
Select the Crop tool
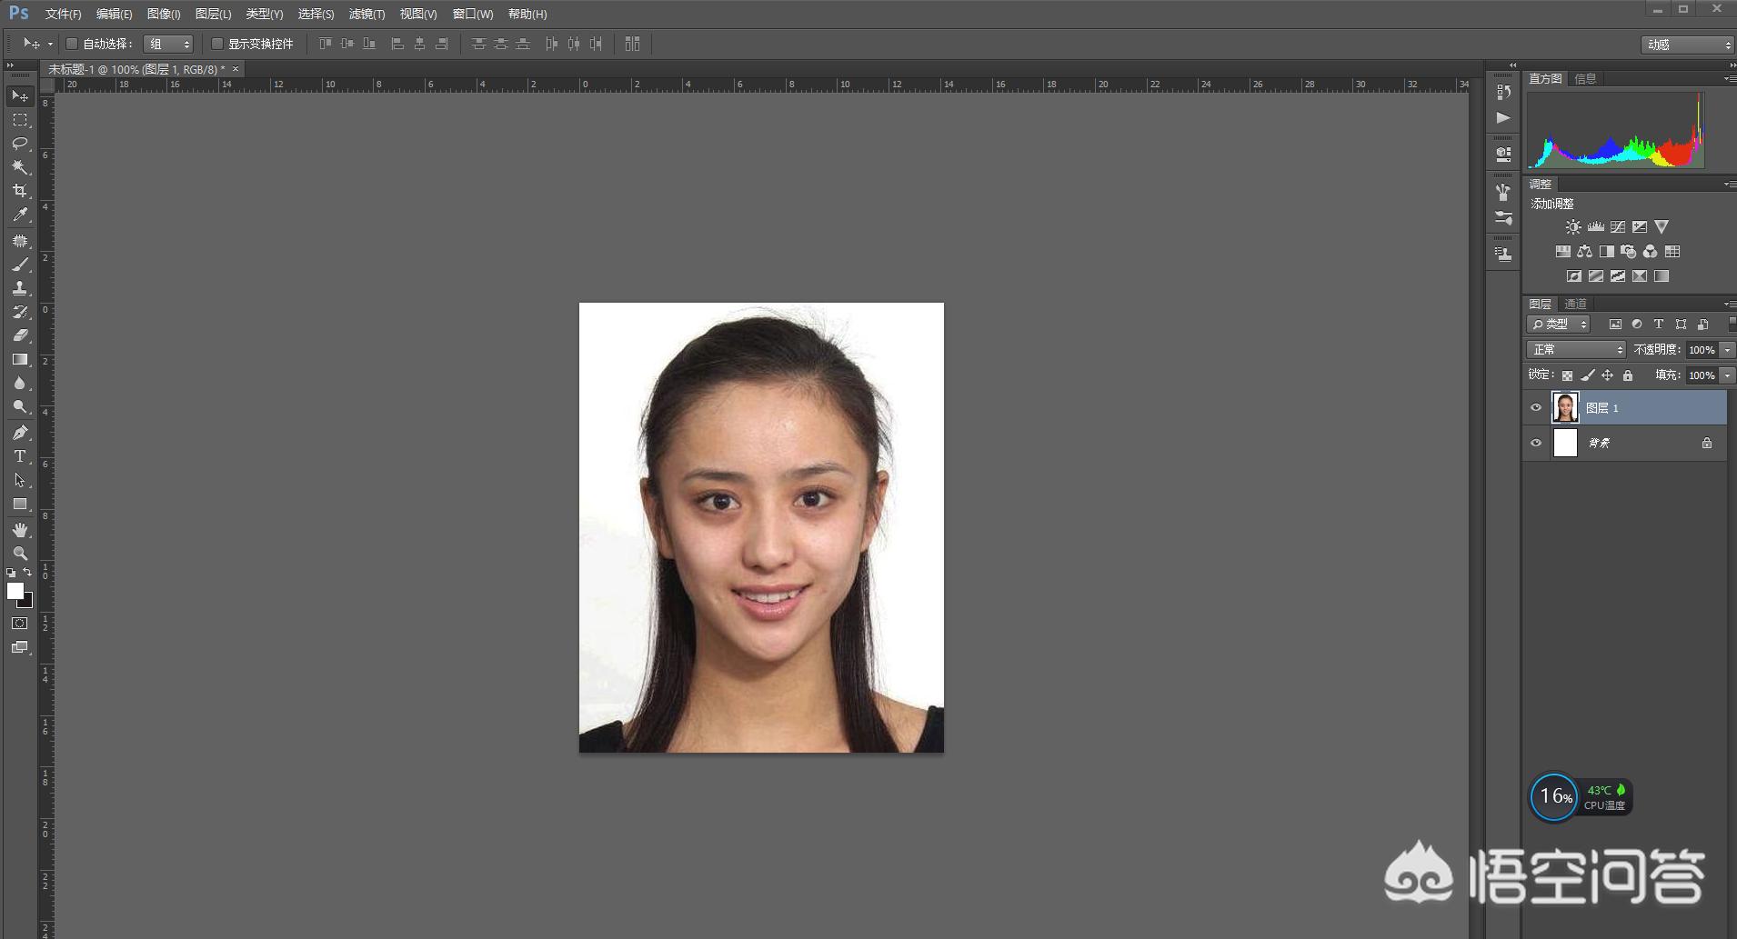(19, 191)
